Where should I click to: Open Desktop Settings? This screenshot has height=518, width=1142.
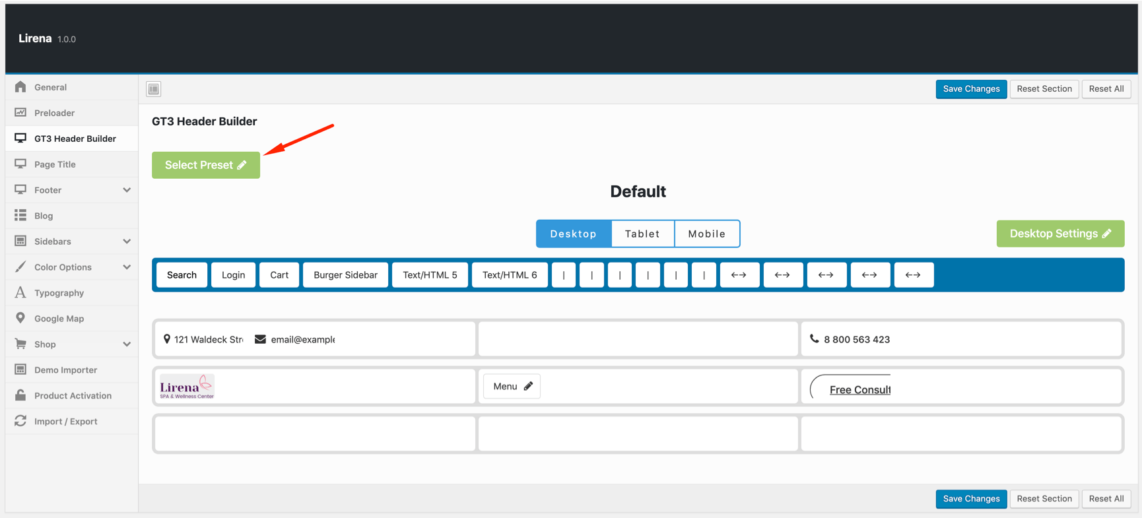click(x=1060, y=234)
